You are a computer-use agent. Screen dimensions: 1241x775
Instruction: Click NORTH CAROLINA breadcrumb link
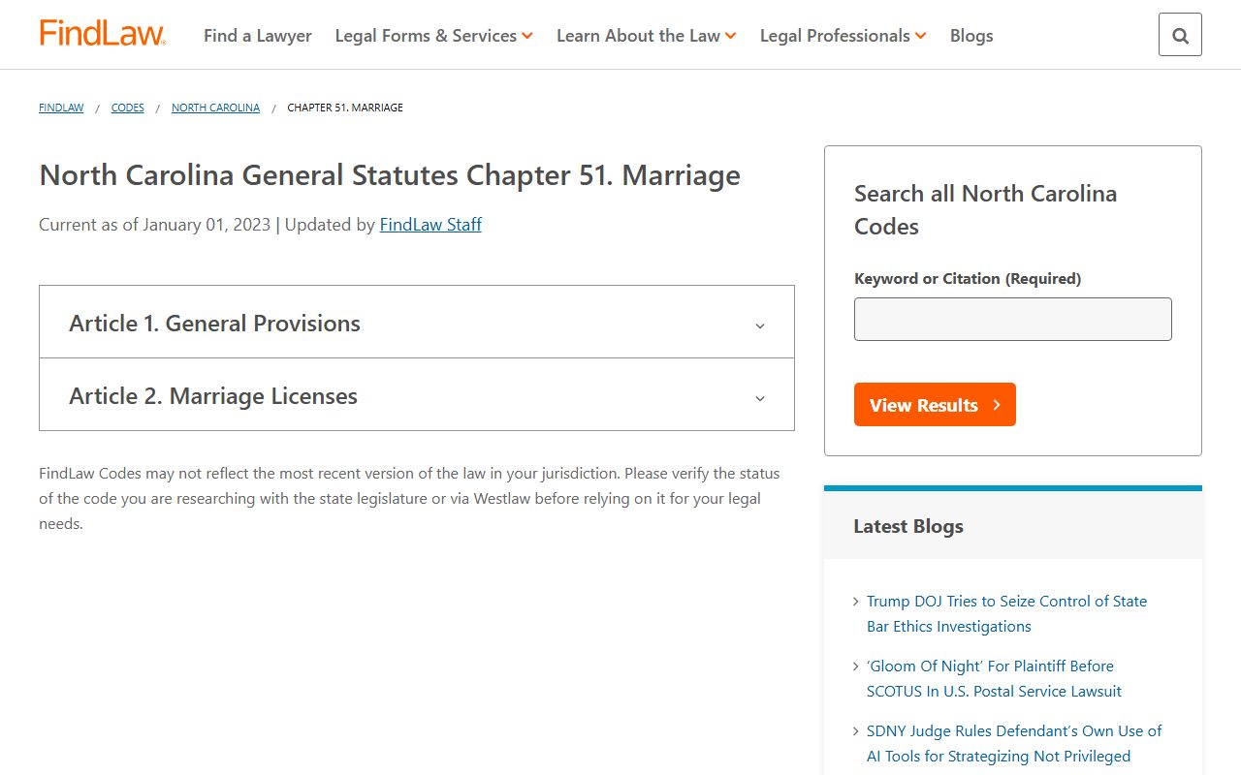pos(215,108)
